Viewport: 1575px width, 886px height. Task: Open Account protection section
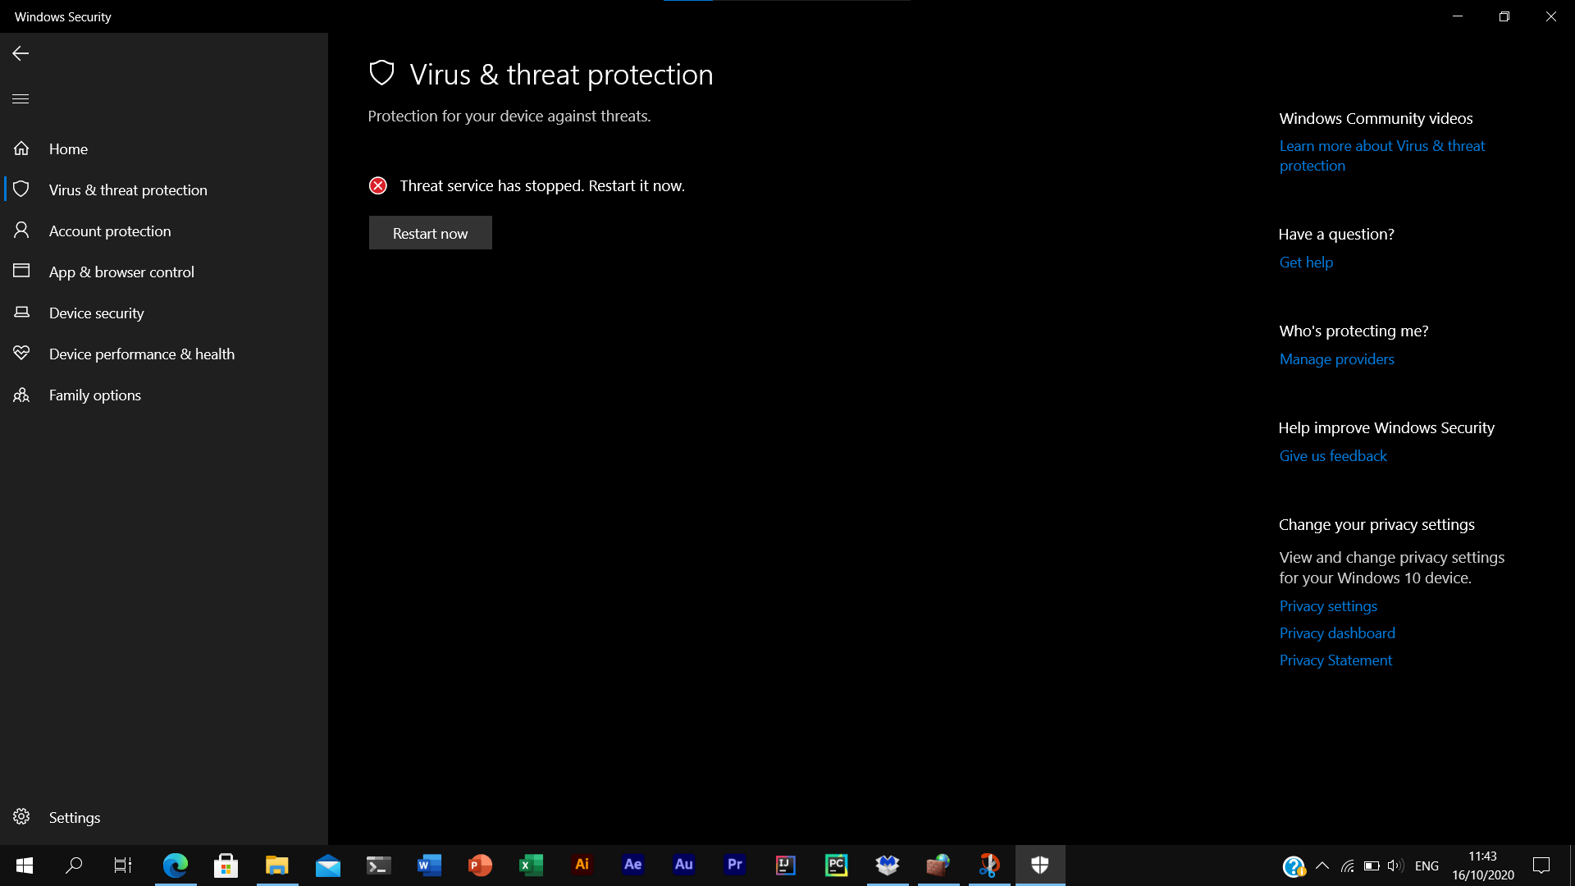[164, 231]
